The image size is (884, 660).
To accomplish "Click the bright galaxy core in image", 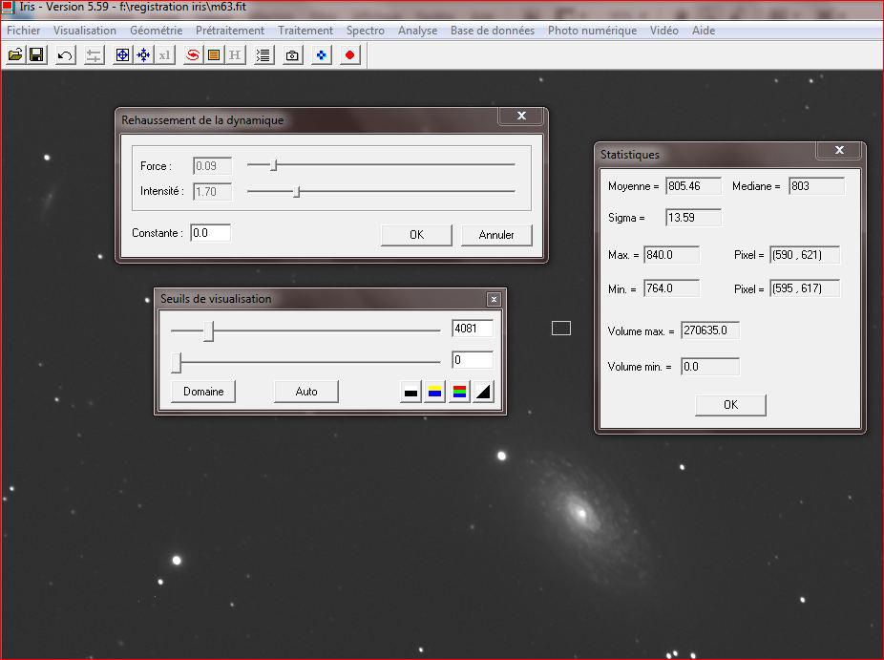I will [x=581, y=513].
